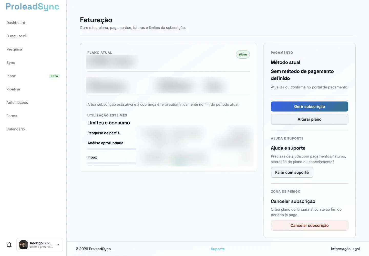Click the ZONA DE PERIGO label
This screenshot has width=369, height=256.
(x=286, y=191)
